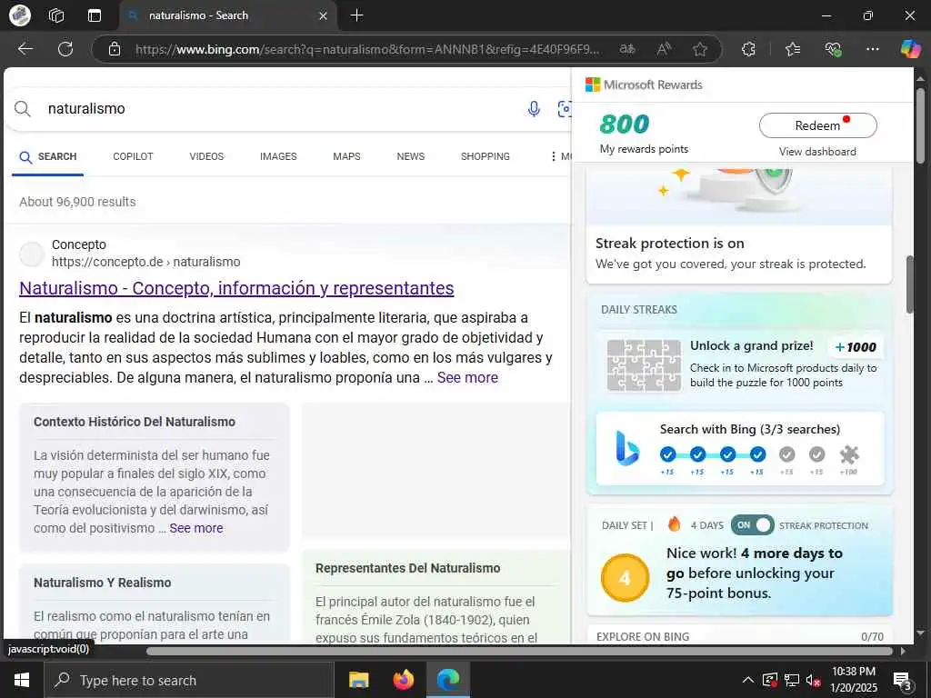The width and height of the screenshot is (931, 698).
Task: Click the 800 rewards points value
Action: click(625, 124)
